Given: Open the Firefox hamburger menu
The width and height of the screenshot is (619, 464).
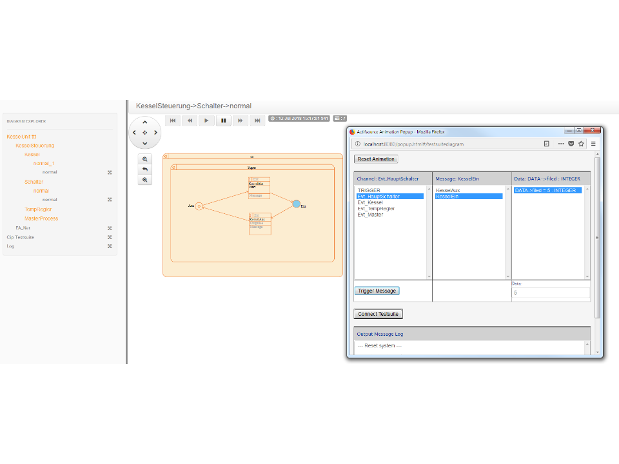Looking at the screenshot, I should tap(593, 144).
